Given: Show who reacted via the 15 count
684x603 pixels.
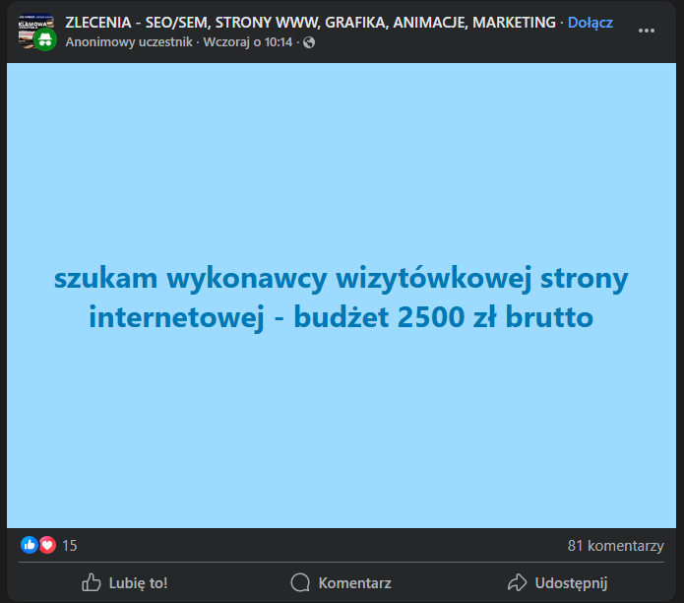Looking at the screenshot, I should pyautogui.click(x=70, y=545).
